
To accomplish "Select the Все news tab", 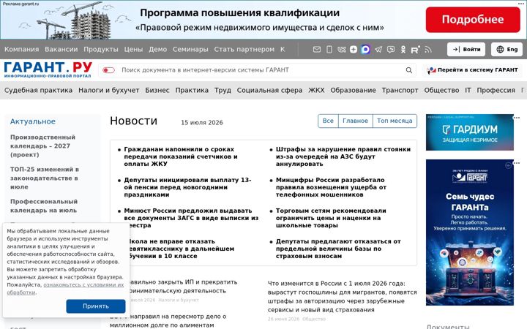I will coord(328,121).
